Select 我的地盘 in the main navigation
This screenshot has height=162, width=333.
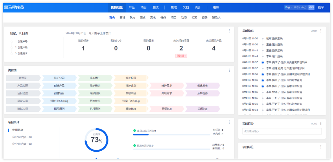coord(117,8)
